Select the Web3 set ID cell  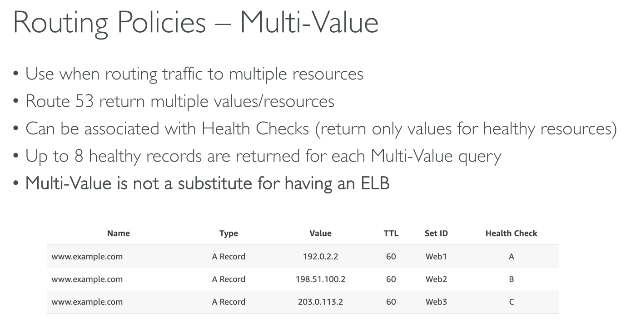coord(436,302)
